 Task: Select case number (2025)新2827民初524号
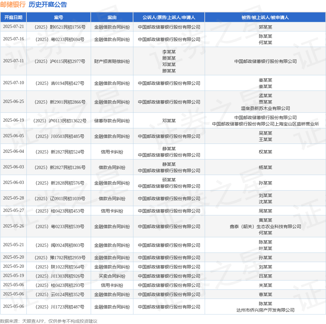[x=60, y=152]
